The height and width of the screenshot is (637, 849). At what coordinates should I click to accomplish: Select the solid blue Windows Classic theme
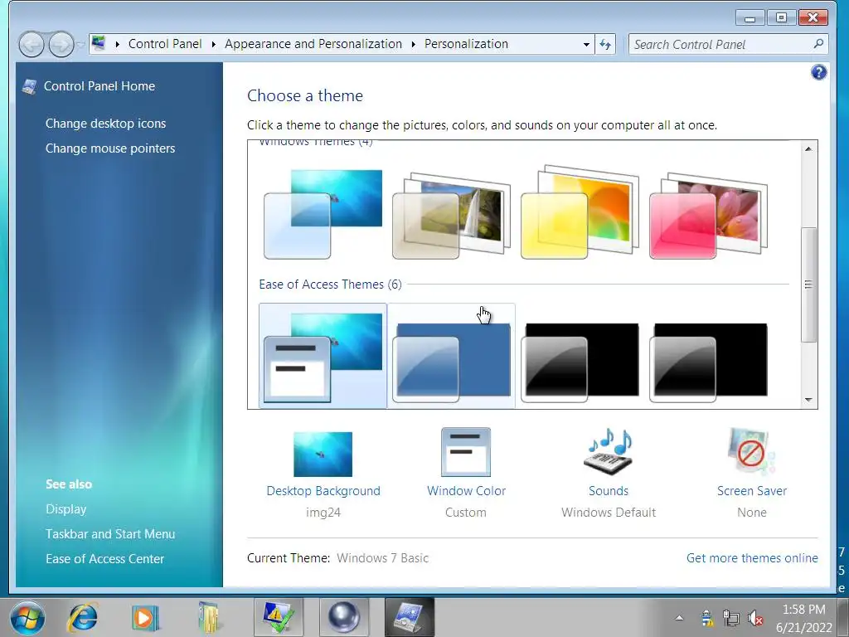point(451,356)
